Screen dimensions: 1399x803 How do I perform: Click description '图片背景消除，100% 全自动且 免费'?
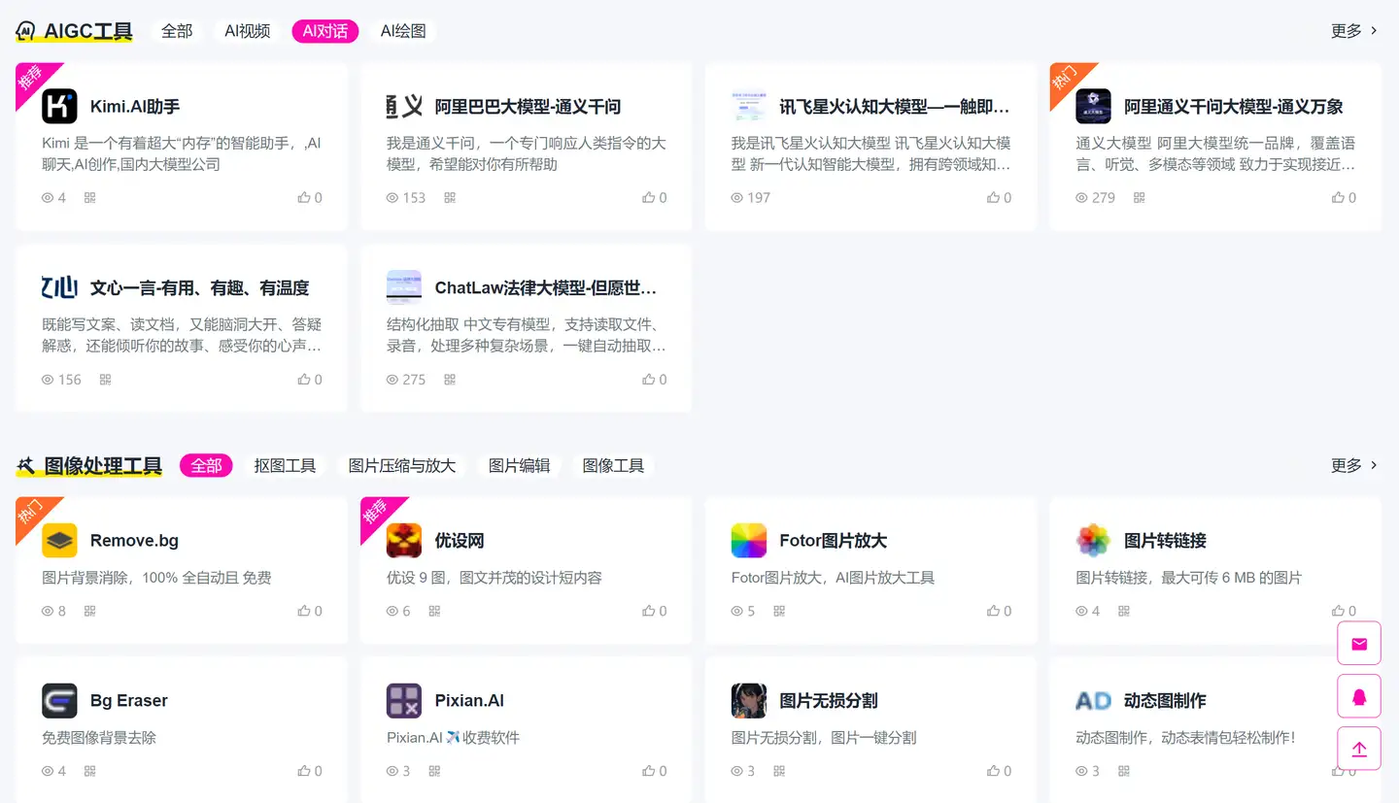click(156, 578)
